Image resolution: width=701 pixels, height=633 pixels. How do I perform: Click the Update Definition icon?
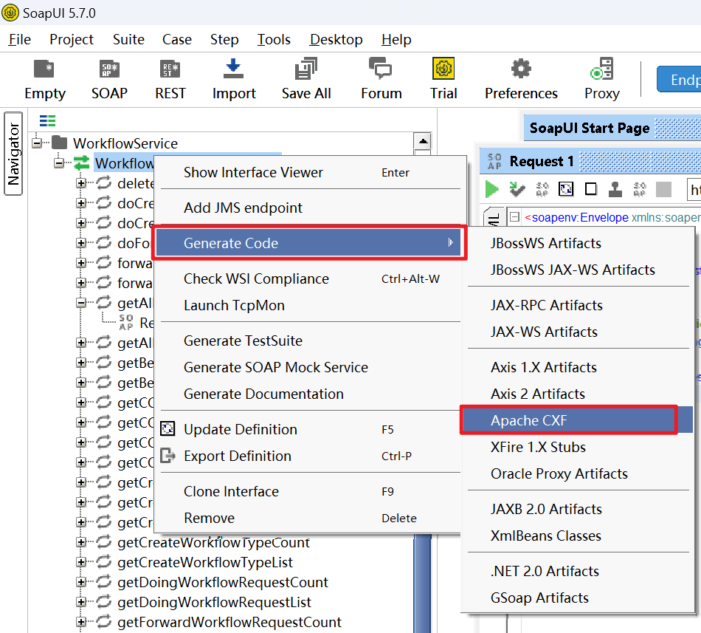click(x=168, y=429)
